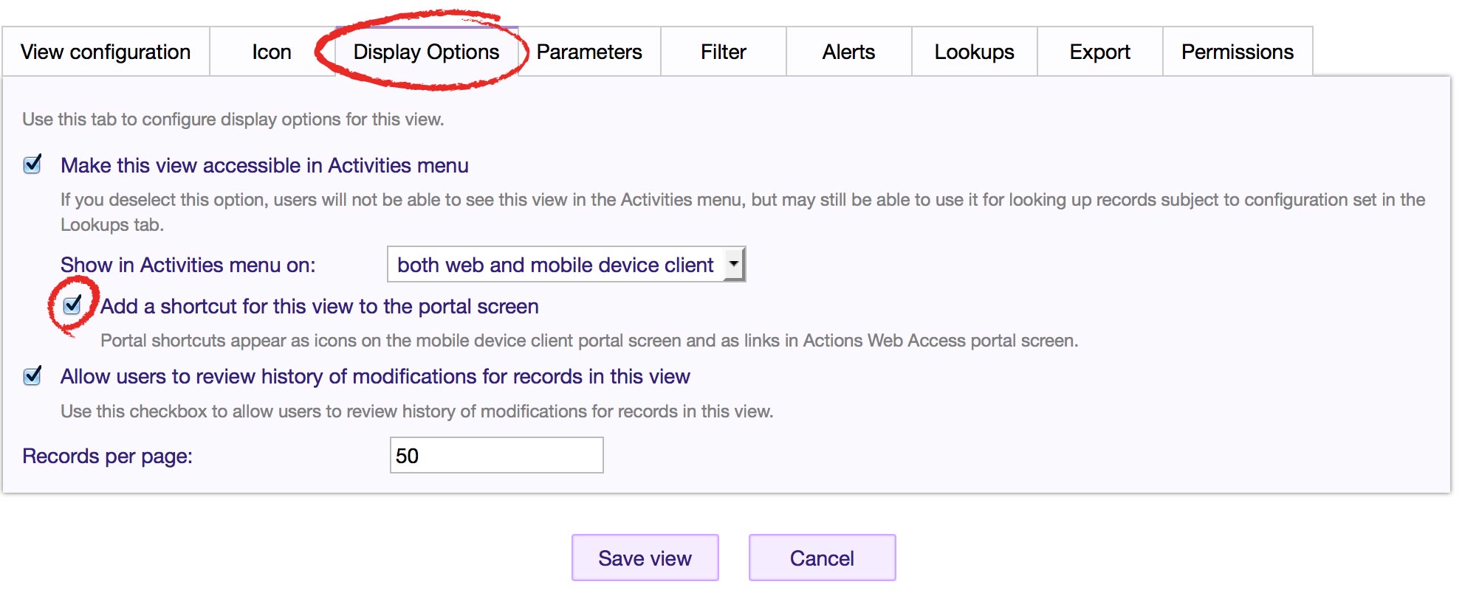Uncheck Make this view accessible in Activities menu

(x=32, y=164)
